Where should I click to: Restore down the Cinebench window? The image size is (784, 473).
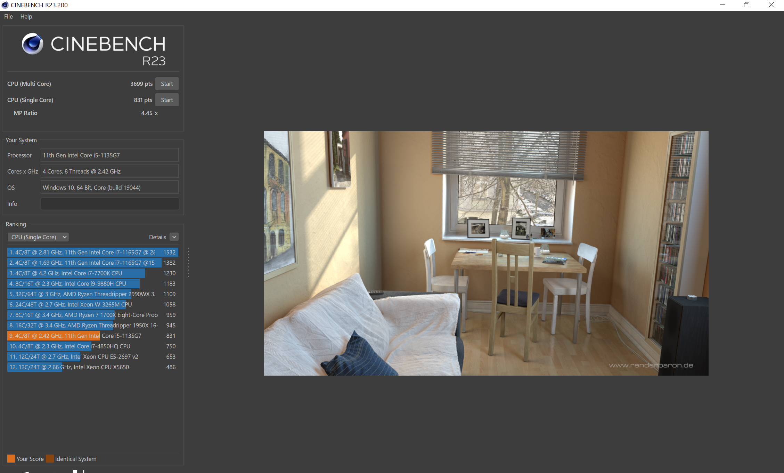[746, 5]
